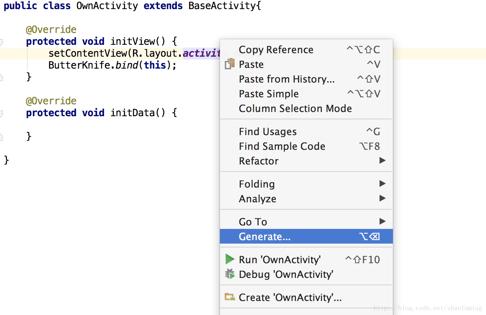486x315 pixels.
Task: Click the initData() method name
Action: click(138, 113)
